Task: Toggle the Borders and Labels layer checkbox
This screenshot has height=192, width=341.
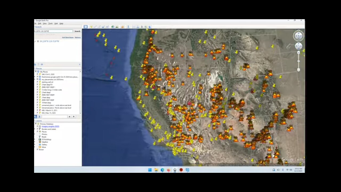Action: click(37, 129)
